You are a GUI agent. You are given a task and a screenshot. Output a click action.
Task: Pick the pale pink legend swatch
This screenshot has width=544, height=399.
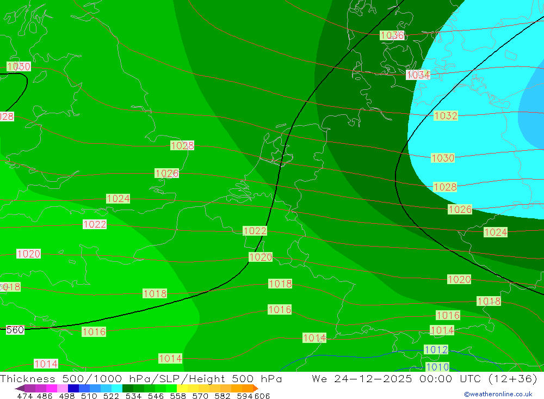tap(63, 388)
